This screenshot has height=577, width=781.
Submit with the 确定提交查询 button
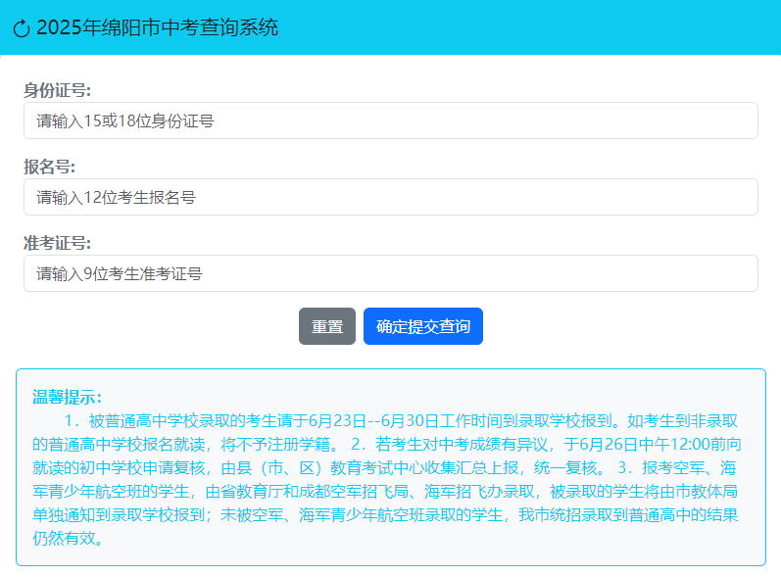pos(422,326)
